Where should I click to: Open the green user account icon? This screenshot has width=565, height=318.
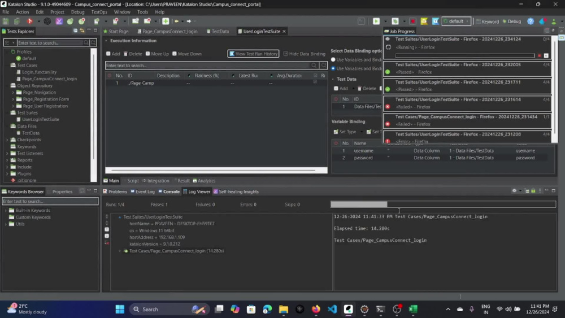tap(554, 21)
